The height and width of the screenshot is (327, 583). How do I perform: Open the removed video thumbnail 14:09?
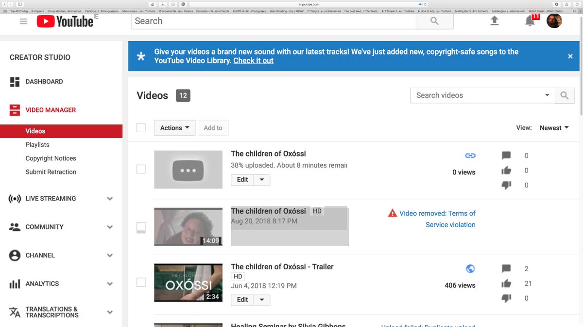tap(189, 227)
